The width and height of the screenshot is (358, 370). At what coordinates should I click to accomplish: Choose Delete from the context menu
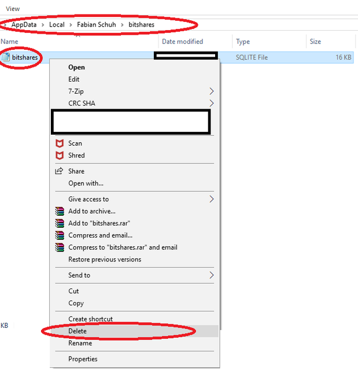[77, 331]
